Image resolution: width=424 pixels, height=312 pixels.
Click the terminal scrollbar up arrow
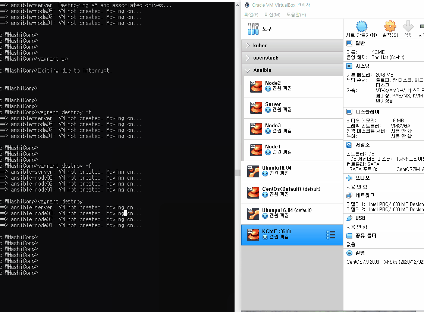238,5
